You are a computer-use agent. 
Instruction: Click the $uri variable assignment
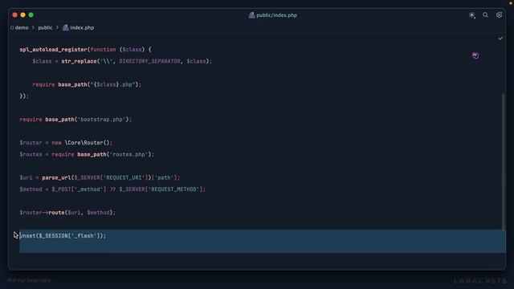(26, 177)
